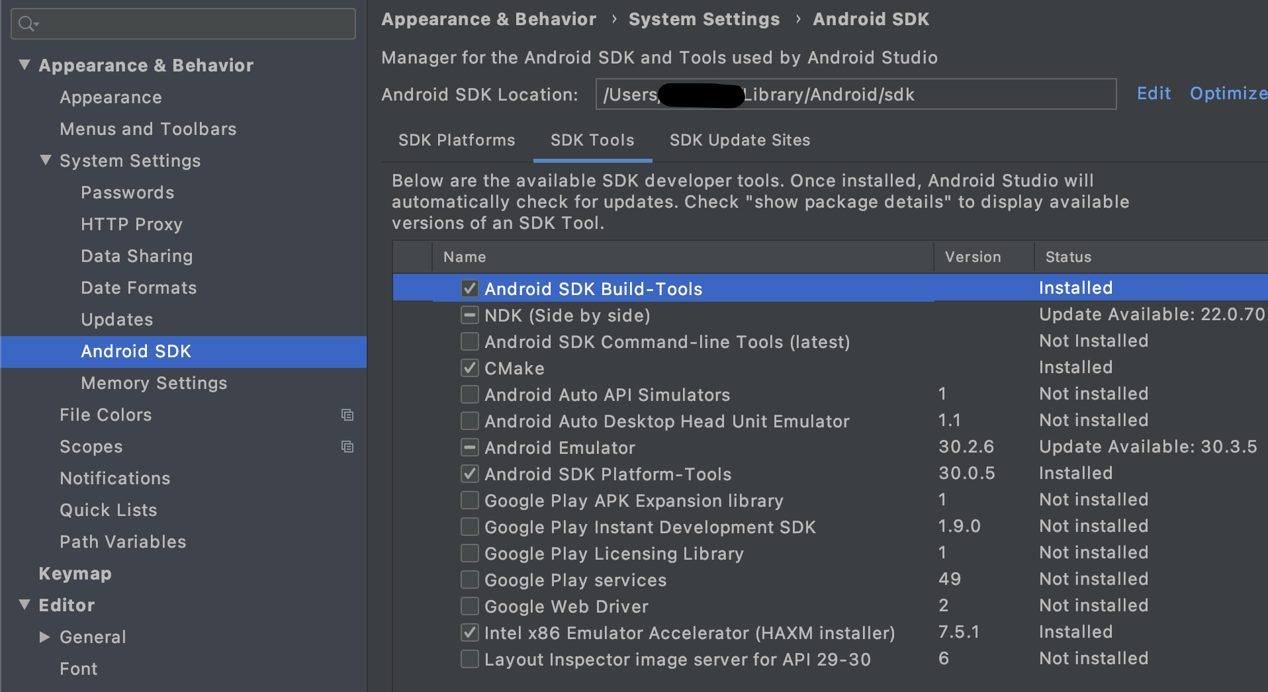Click Appearance & Behavior in breadcrumb

[489, 19]
